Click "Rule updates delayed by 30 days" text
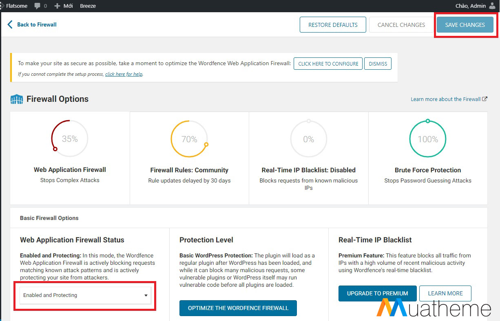Viewport: 500px width, 321px height. (x=189, y=180)
